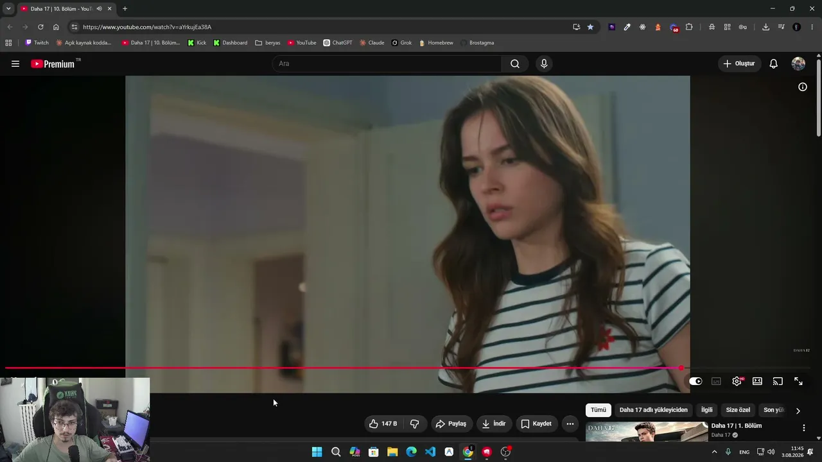822x462 pixels.
Task: Open the Homebrew bookmark
Action: click(x=436, y=43)
